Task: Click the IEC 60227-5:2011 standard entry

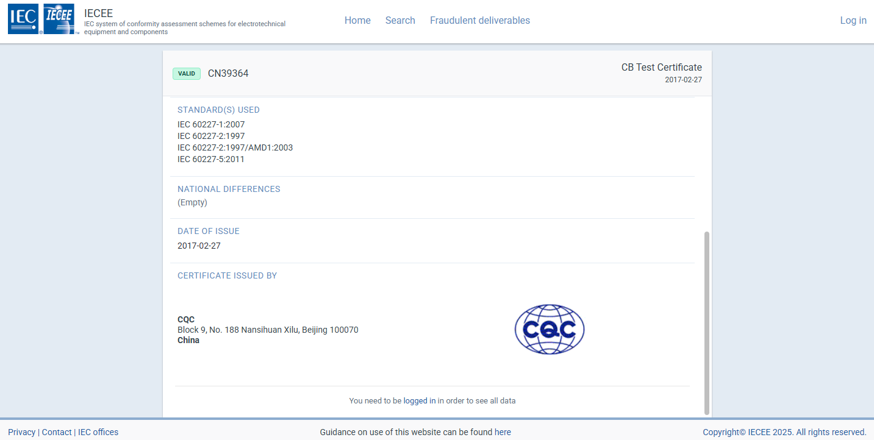Action: point(211,159)
